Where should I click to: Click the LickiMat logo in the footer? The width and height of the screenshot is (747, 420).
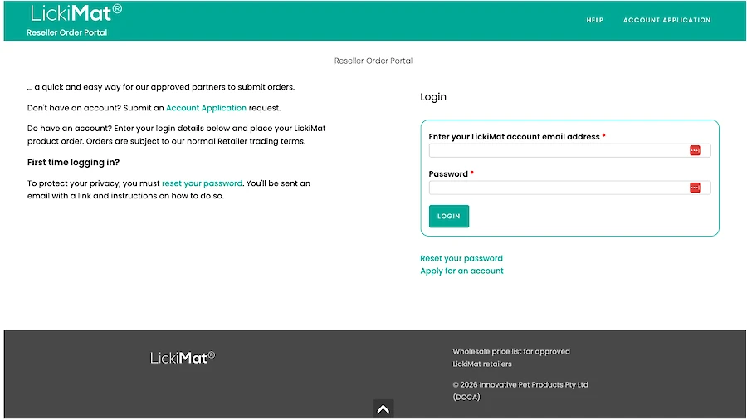183,358
